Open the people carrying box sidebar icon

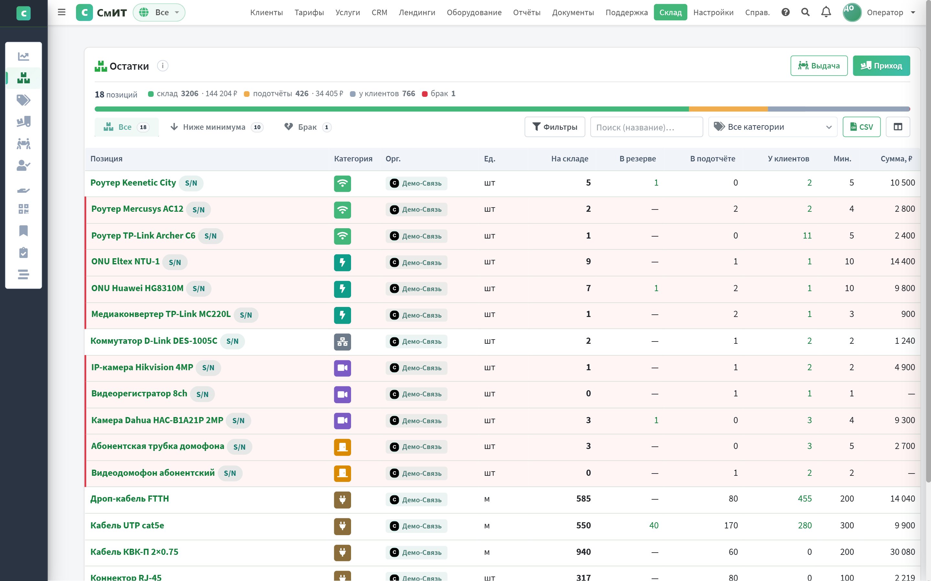point(24,144)
